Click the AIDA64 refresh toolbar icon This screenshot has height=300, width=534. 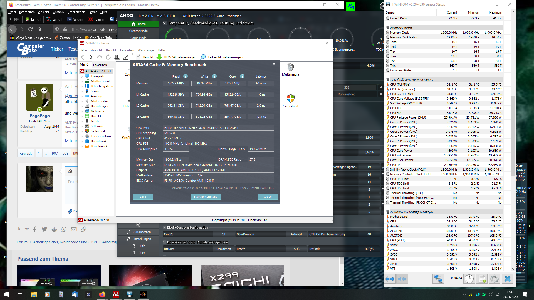point(108,57)
